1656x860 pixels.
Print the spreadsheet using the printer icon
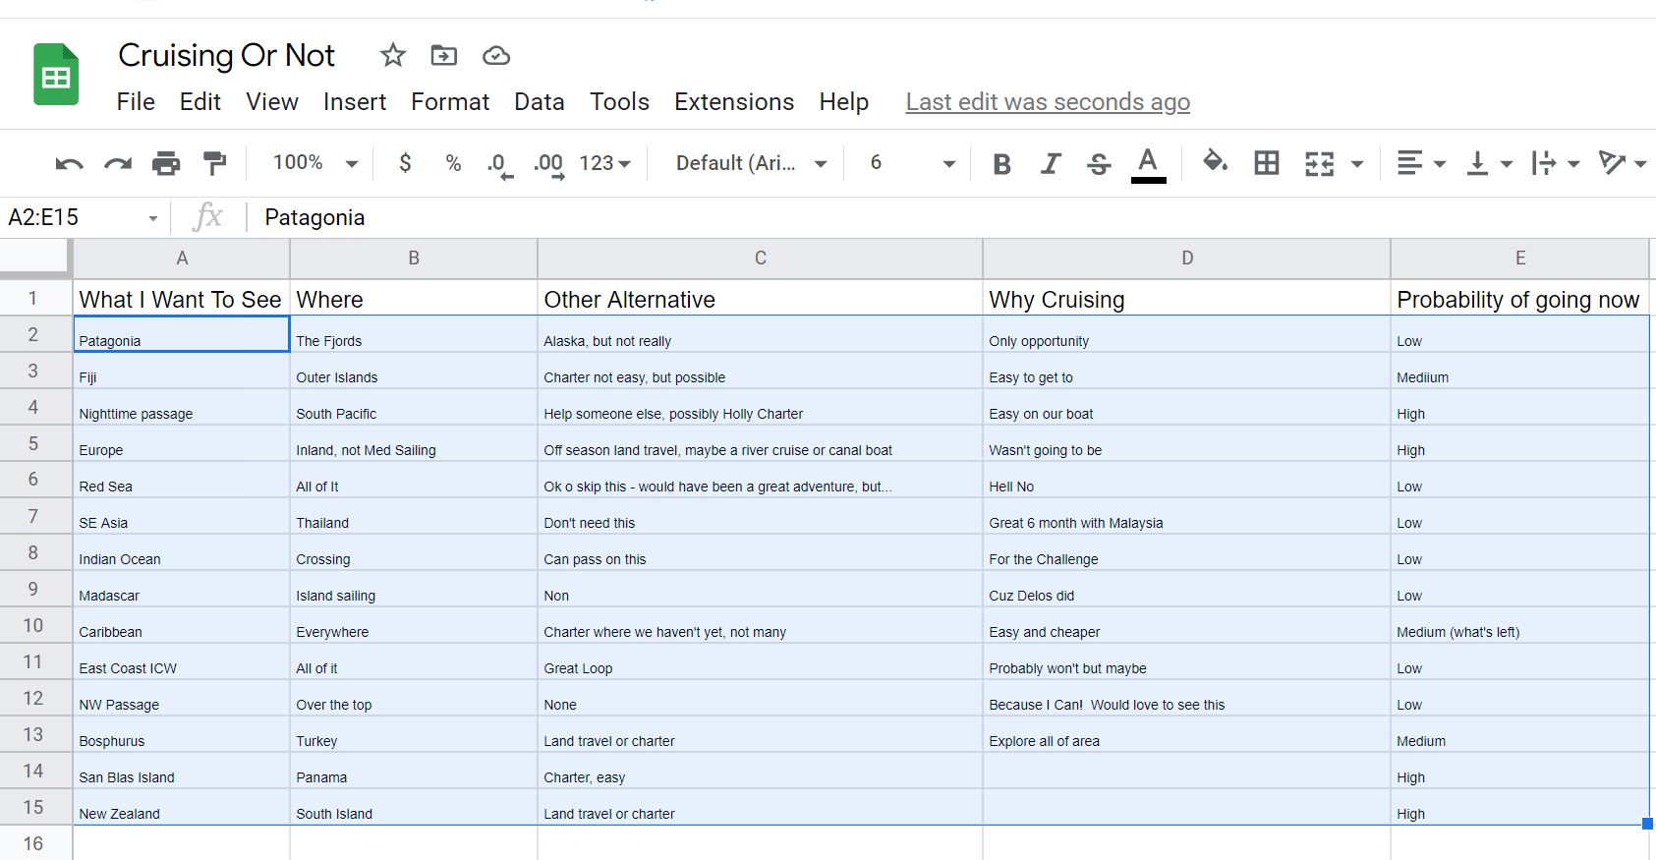point(166,163)
